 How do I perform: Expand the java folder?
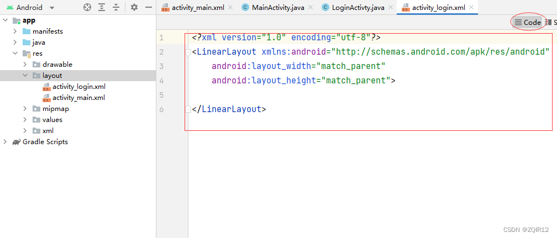click(x=15, y=43)
